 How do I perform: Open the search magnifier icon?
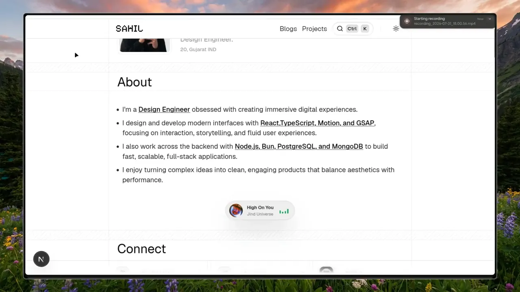point(340,29)
